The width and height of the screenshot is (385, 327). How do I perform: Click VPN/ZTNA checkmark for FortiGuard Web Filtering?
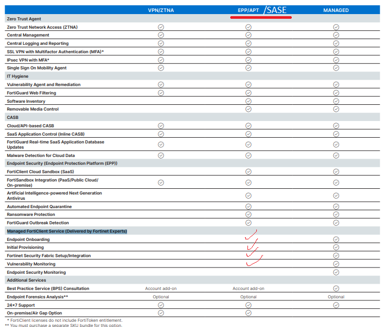click(x=161, y=93)
